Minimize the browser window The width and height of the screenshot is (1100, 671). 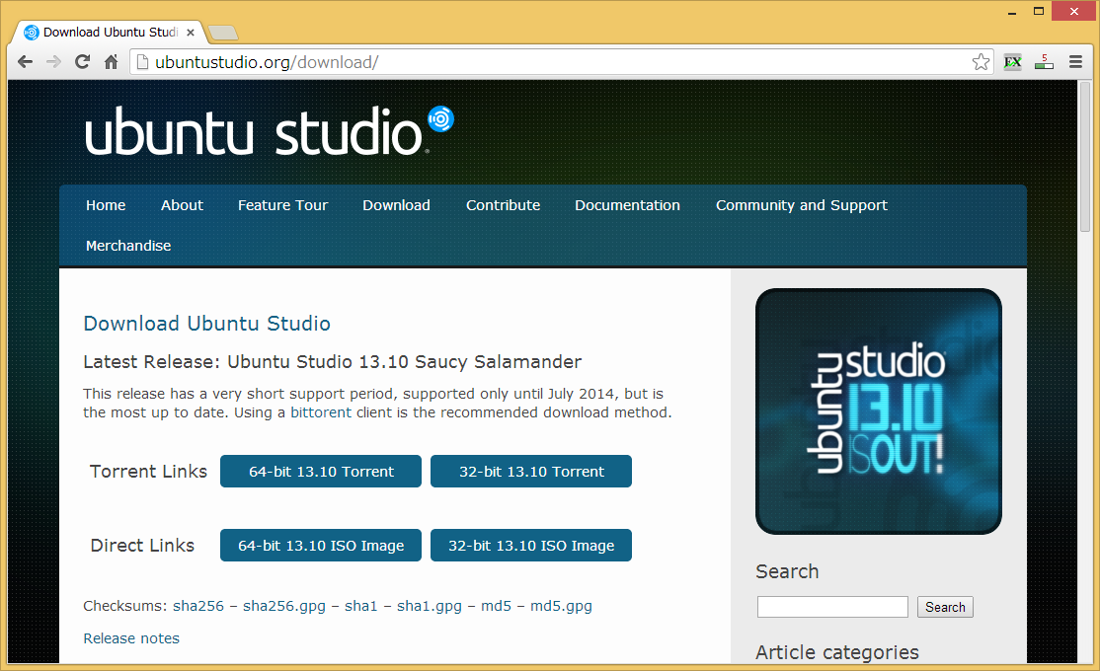tap(1011, 12)
